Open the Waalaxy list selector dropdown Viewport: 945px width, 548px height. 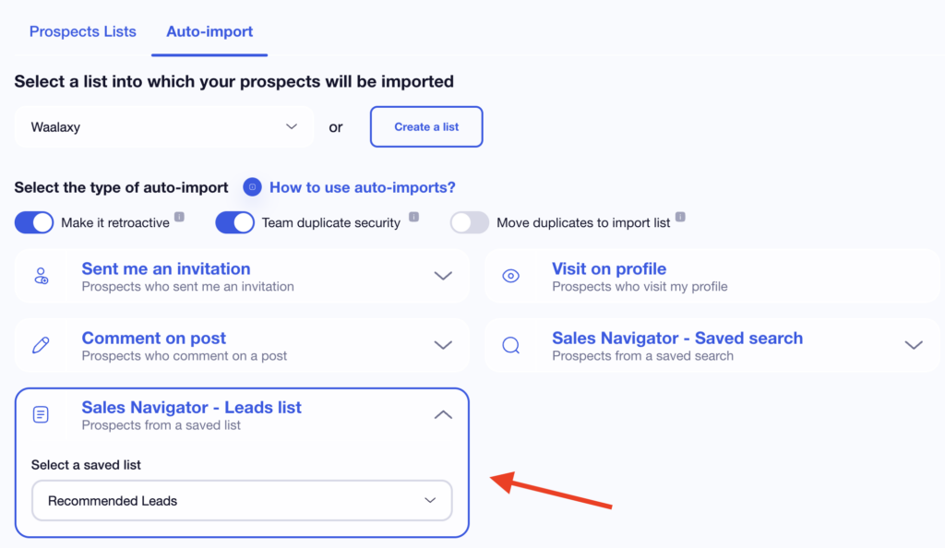pyautogui.click(x=164, y=126)
